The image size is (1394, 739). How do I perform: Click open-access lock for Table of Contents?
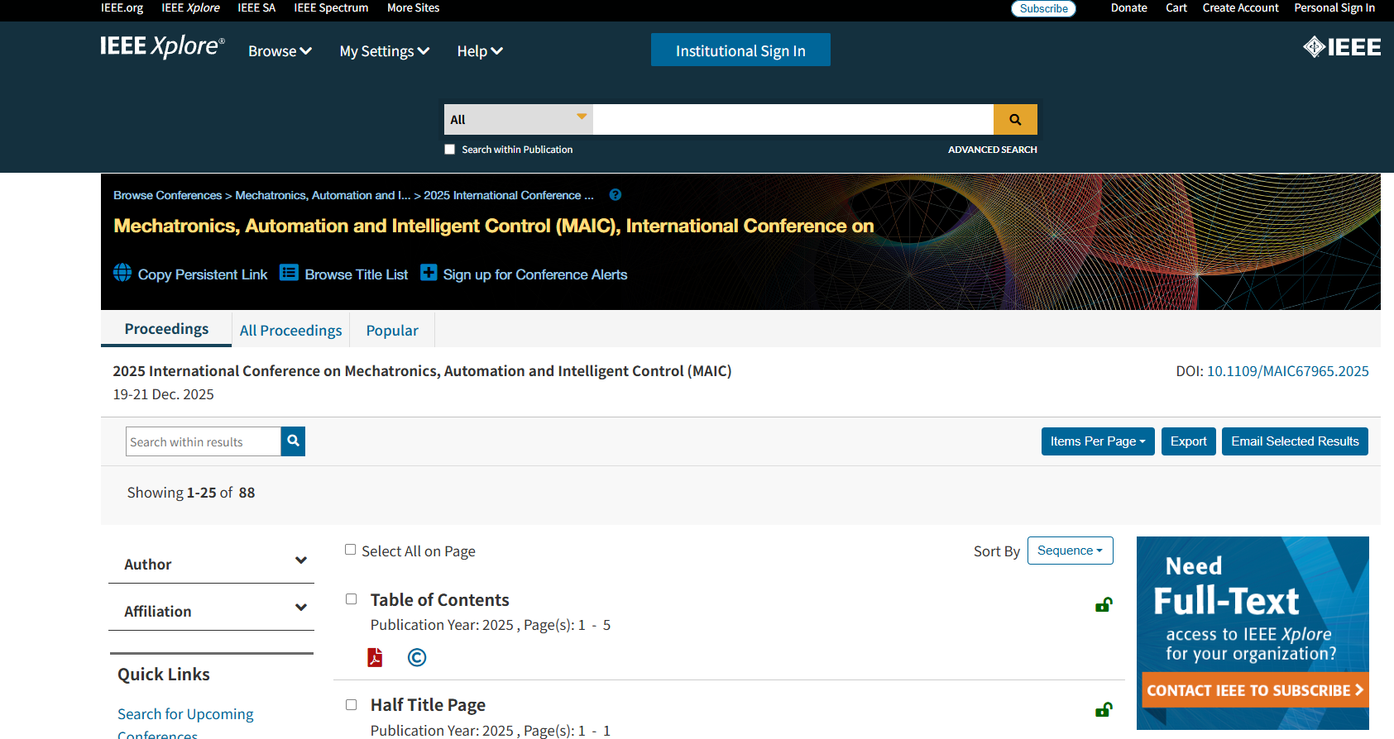click(1104, 605)
